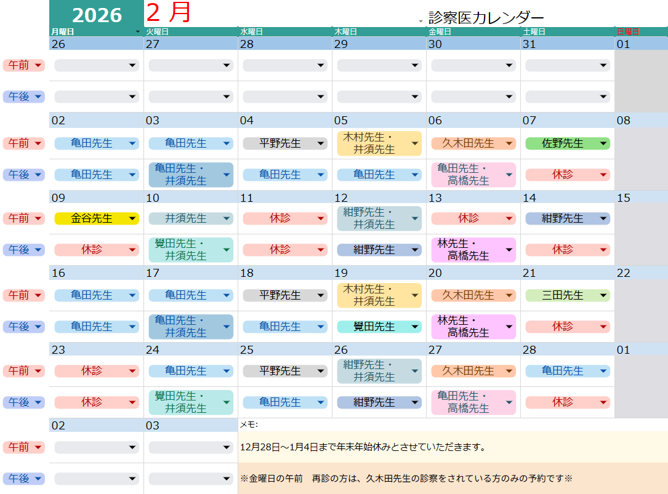
Task: Open the 午前 label dropdown in first week
Action: pyautogui.click(x=38, y=65)
